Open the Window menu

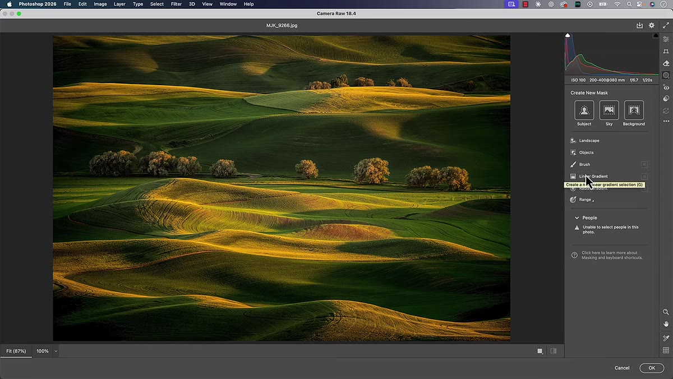point(228,4)
